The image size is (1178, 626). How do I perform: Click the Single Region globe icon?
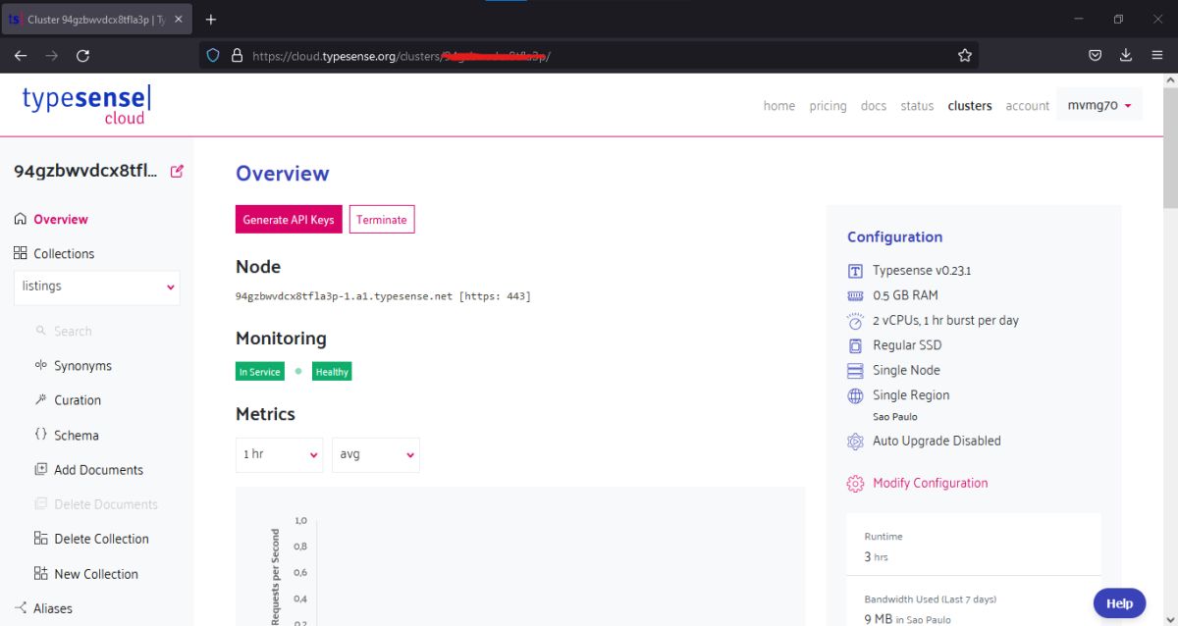coord(855,395)
